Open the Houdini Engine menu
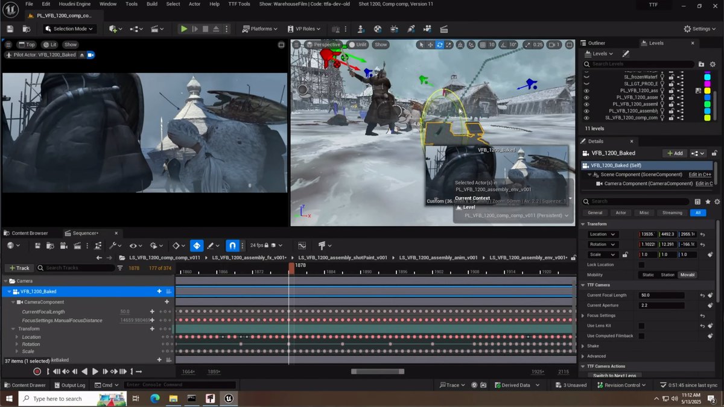 pyautogui.click(x=74, y=4)
